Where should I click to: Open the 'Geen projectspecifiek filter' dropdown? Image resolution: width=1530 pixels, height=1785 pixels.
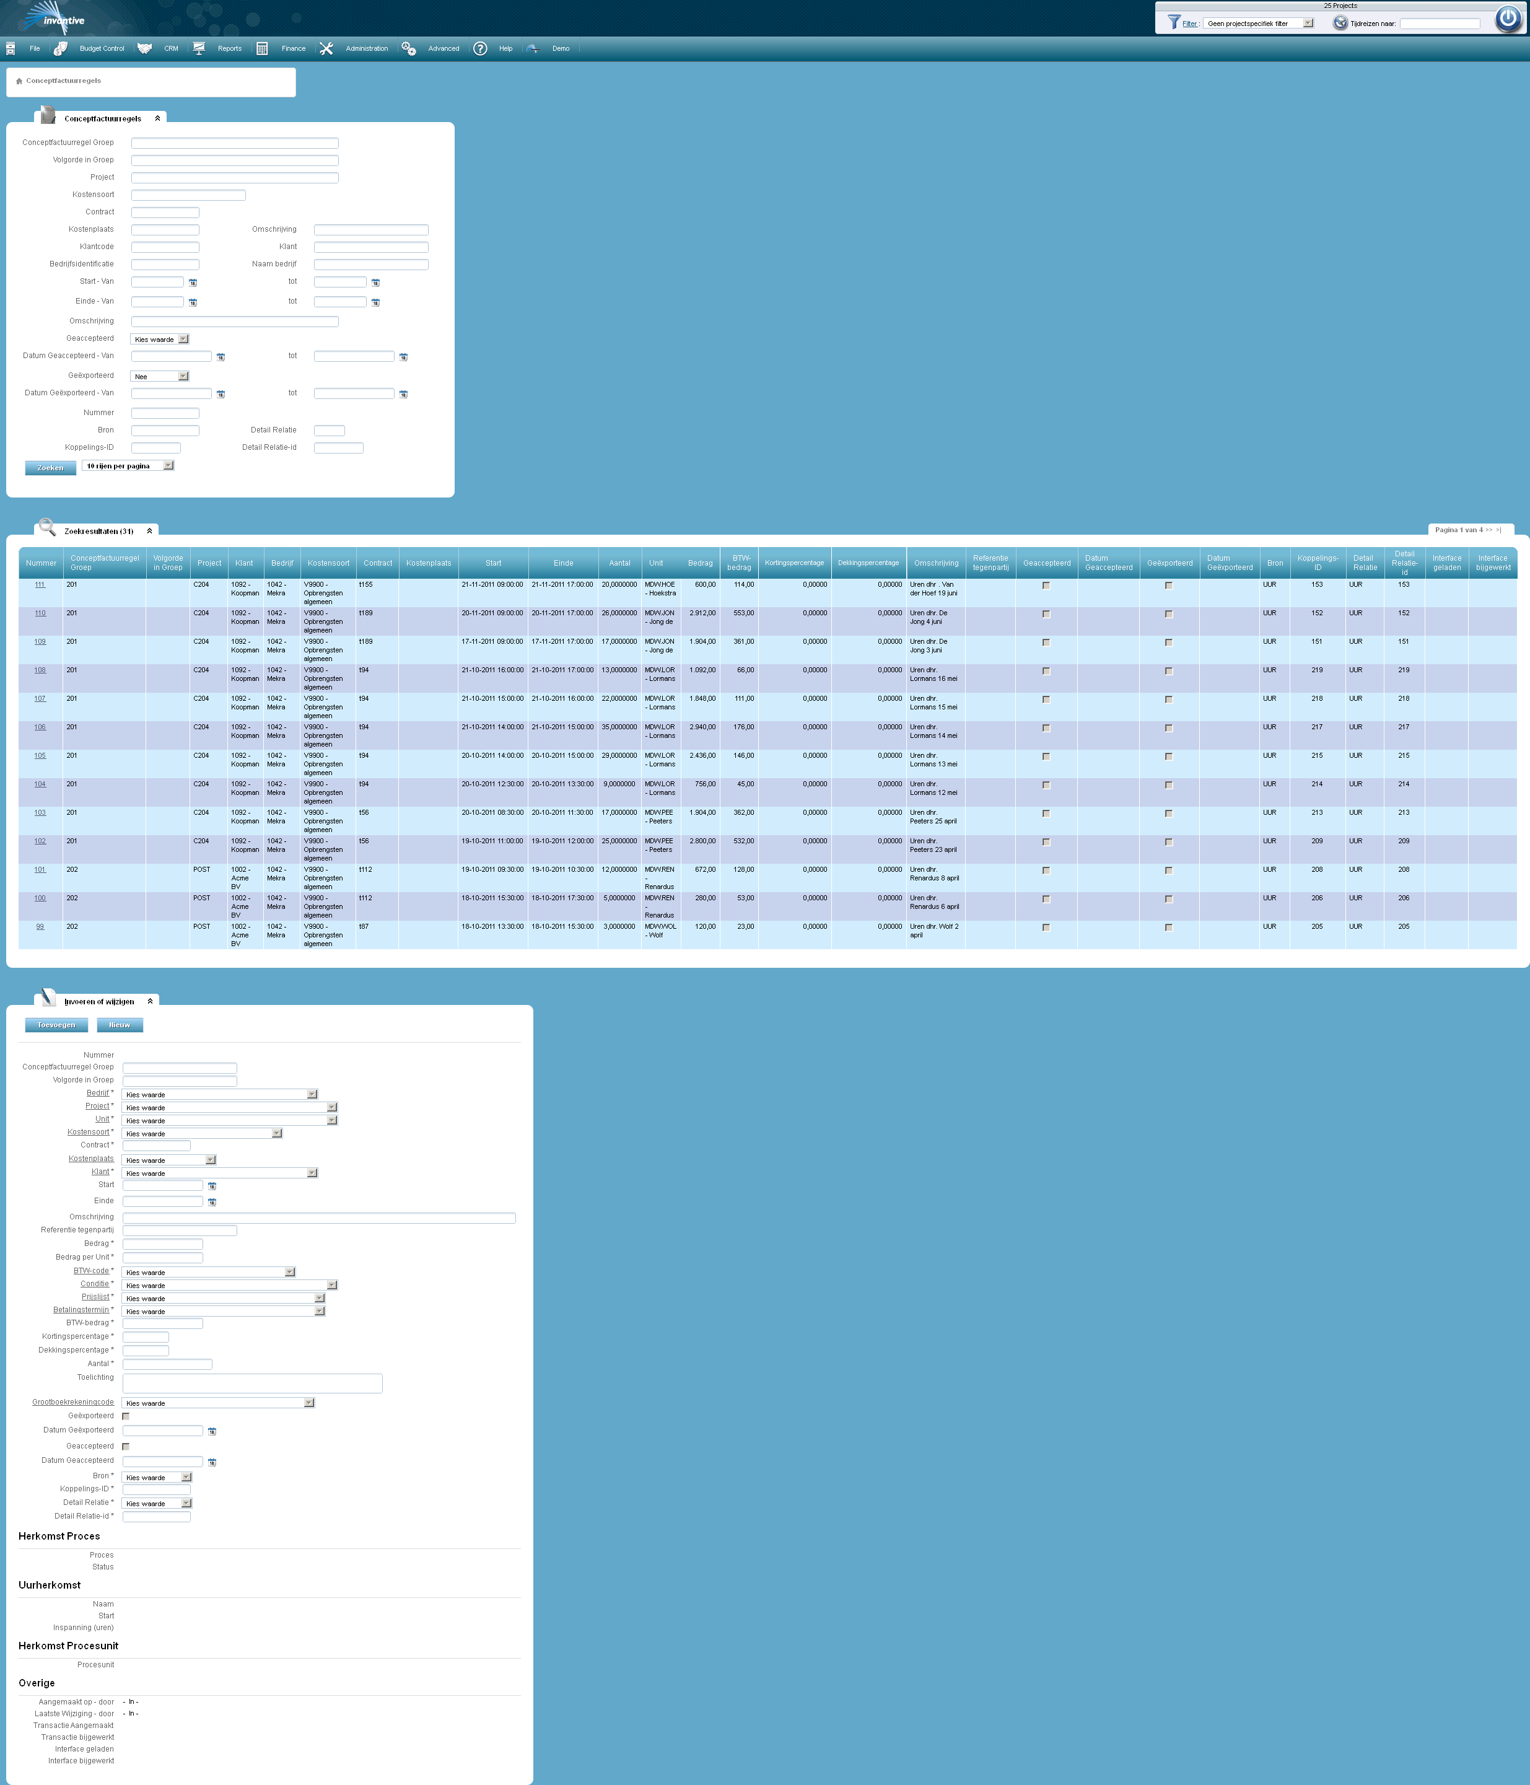point(1259,24)
